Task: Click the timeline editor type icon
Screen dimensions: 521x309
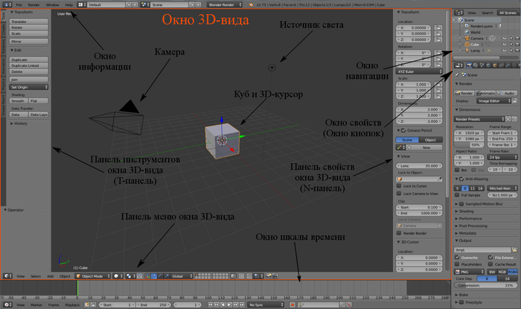Action: tap(7, 305)
